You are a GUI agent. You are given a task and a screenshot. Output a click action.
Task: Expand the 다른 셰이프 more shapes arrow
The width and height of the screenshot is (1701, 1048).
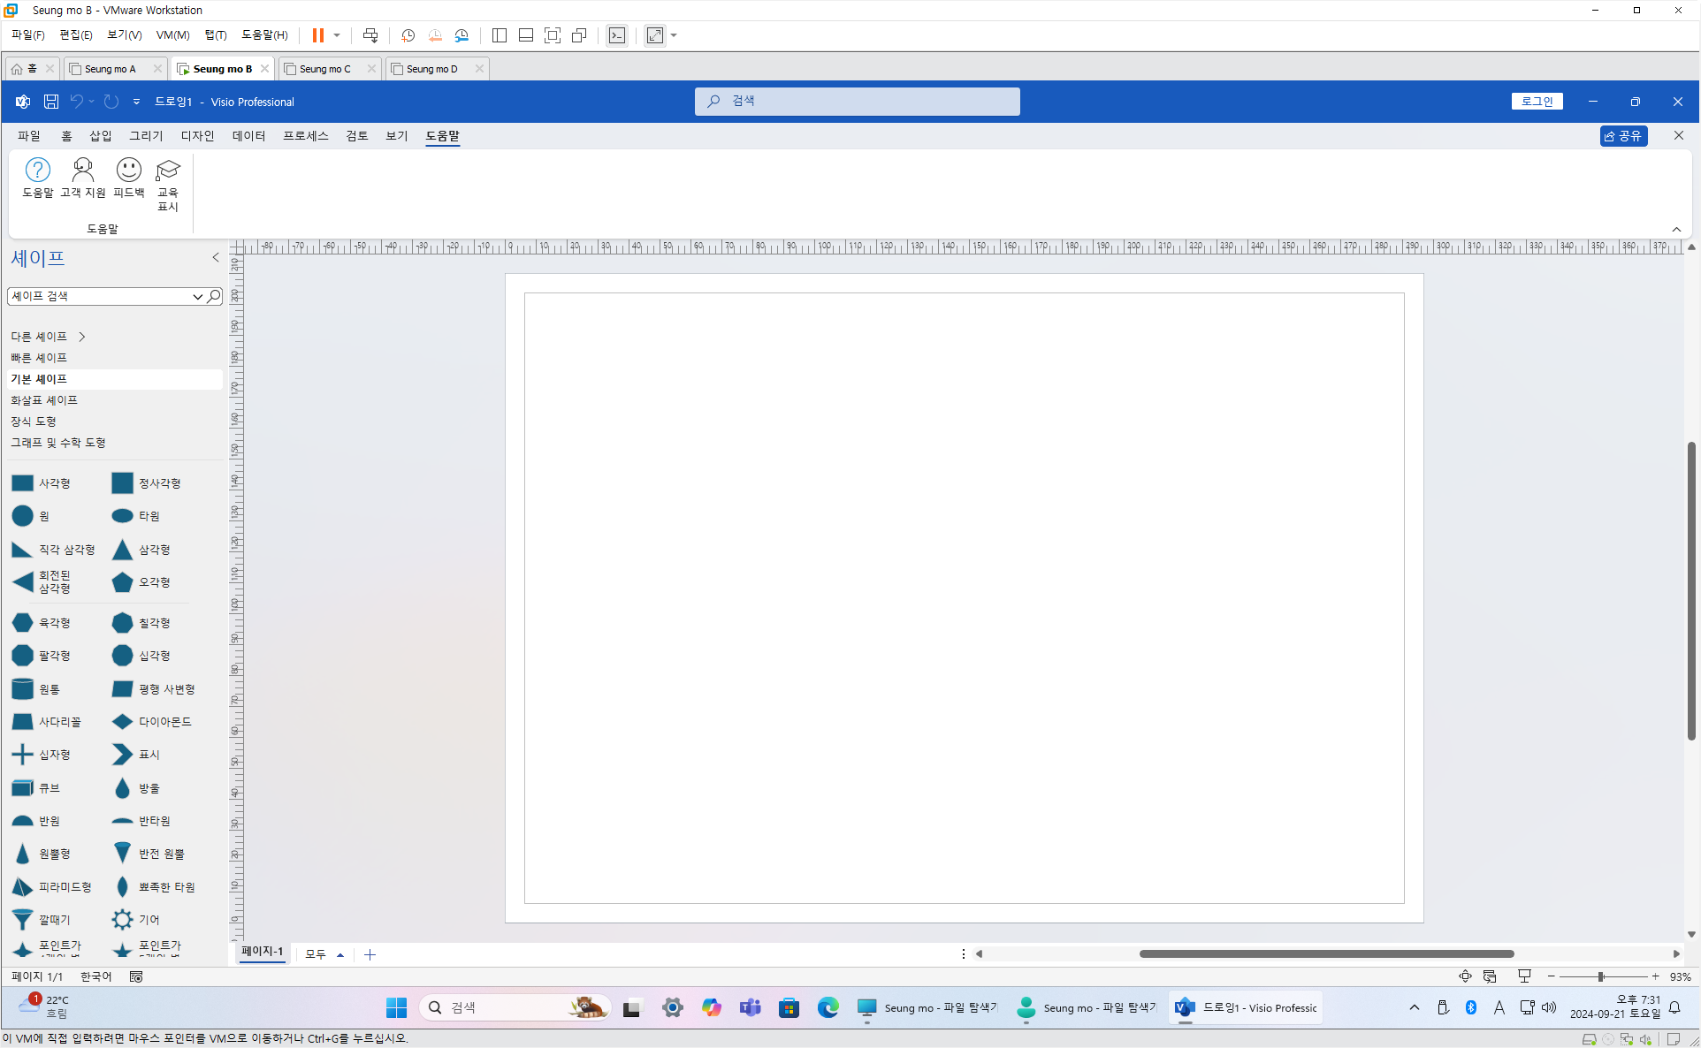82,337
